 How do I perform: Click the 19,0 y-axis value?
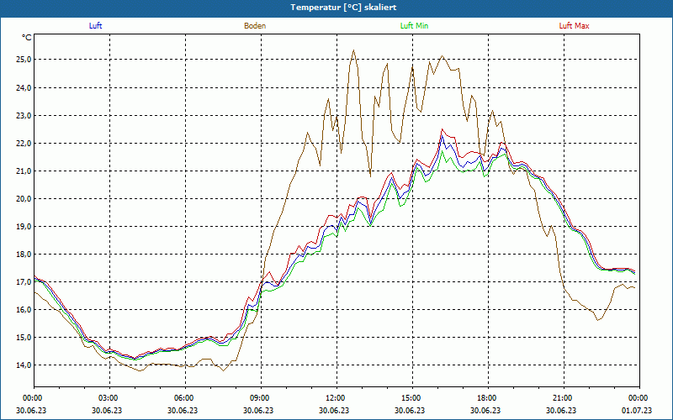coord(24,226)
